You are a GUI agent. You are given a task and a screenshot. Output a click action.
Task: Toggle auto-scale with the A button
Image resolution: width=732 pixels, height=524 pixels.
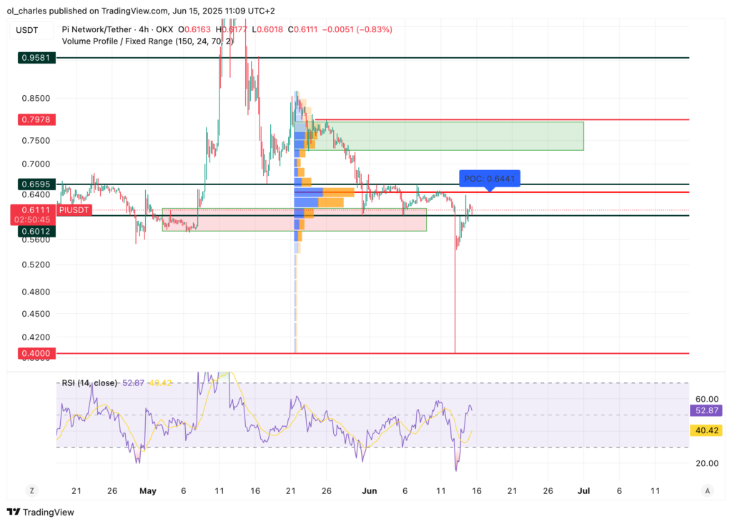(707, 490)
